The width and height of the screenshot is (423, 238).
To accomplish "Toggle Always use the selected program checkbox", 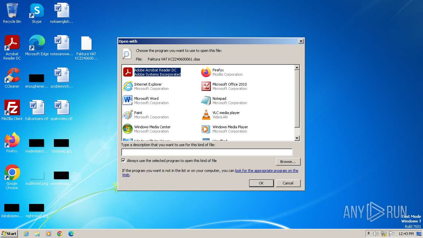I will pos(124,161).
